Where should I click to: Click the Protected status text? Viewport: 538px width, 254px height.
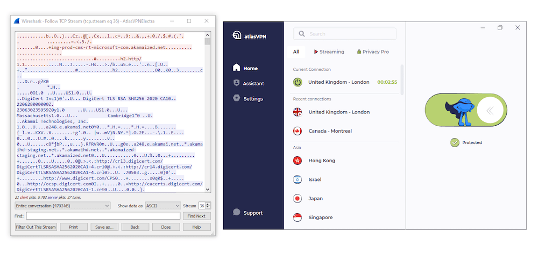tap(472, 142)
